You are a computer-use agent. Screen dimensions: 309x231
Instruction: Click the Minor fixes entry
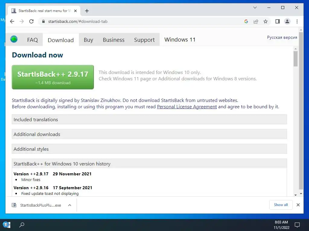[31, 180]
